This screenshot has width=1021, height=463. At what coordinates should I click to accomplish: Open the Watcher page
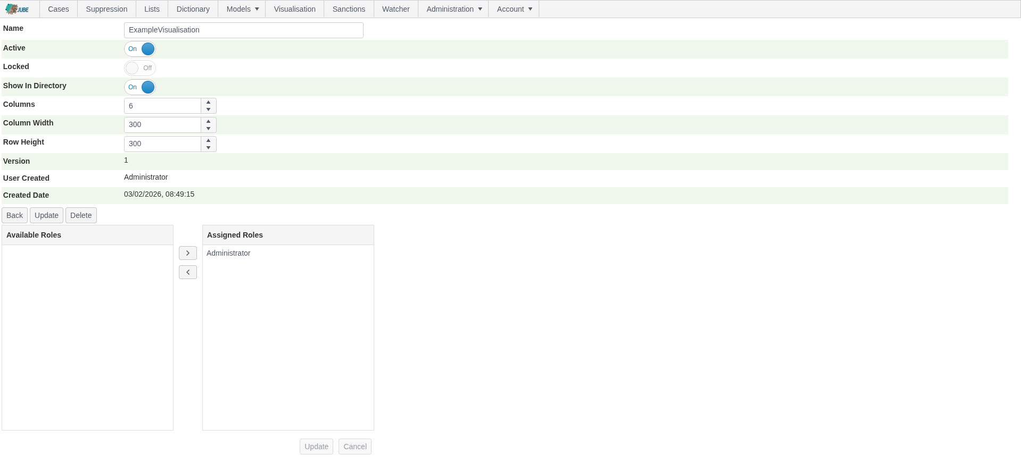[x=396, y=9]
